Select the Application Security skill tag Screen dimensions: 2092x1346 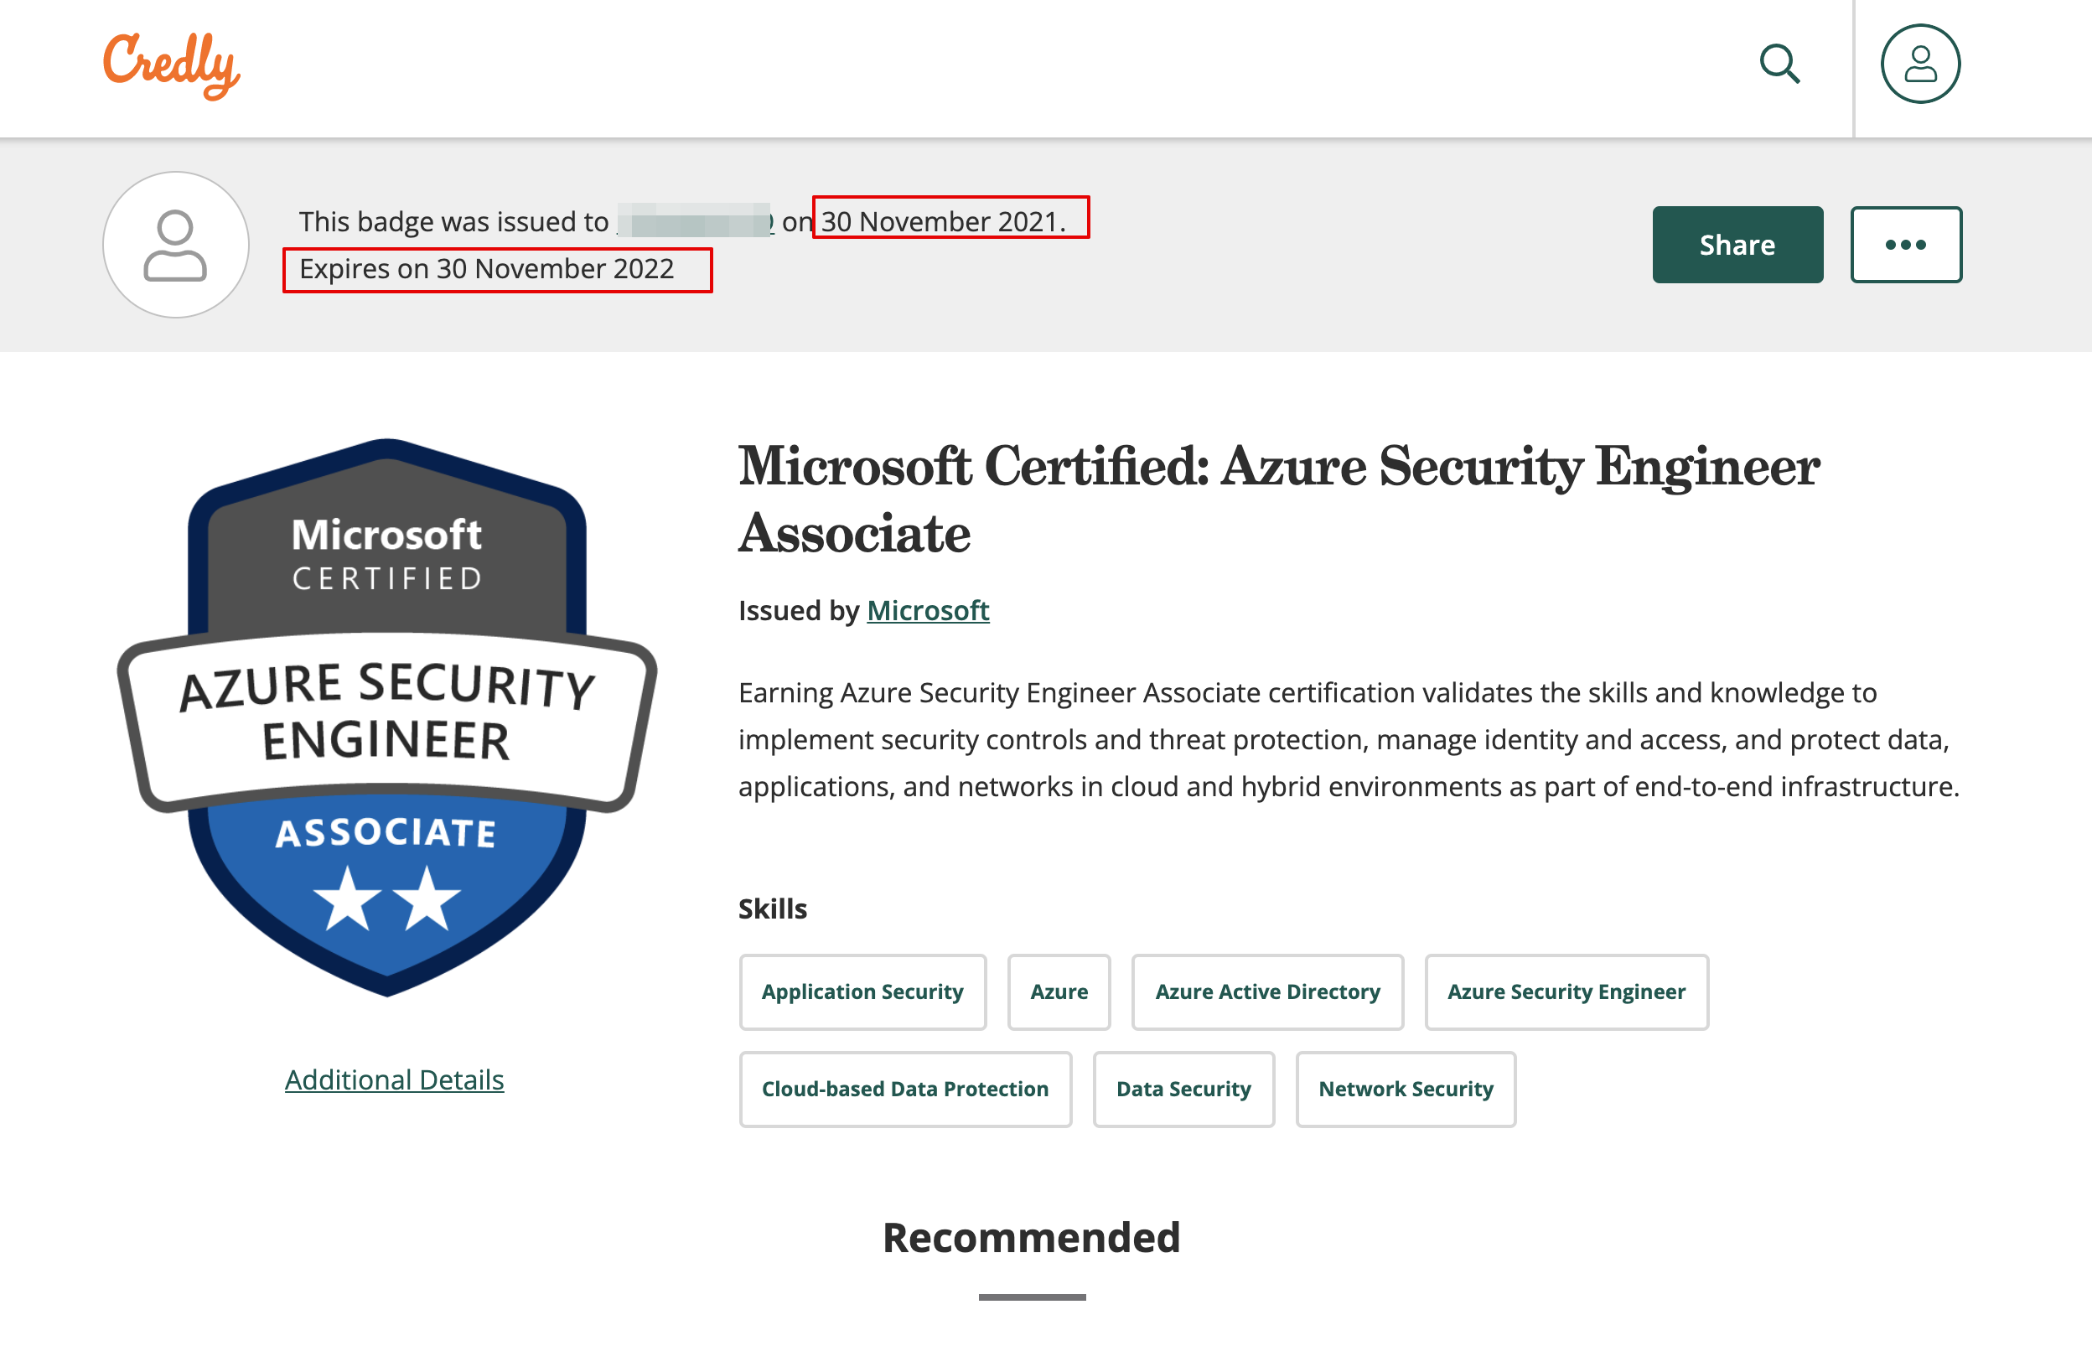click(862, 991)
